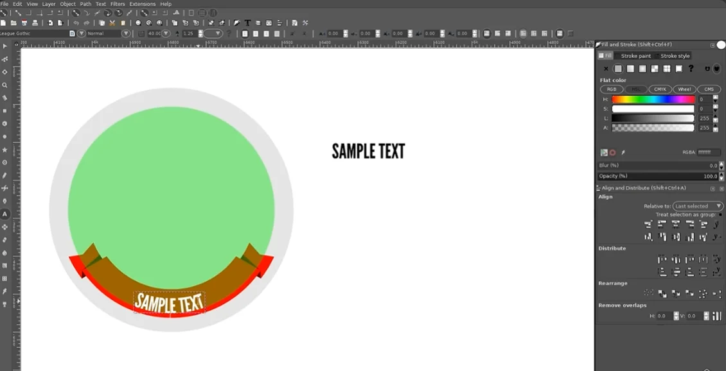Open Text and Font dialog icon
The image size is (726, 371).
coord(248,22)
